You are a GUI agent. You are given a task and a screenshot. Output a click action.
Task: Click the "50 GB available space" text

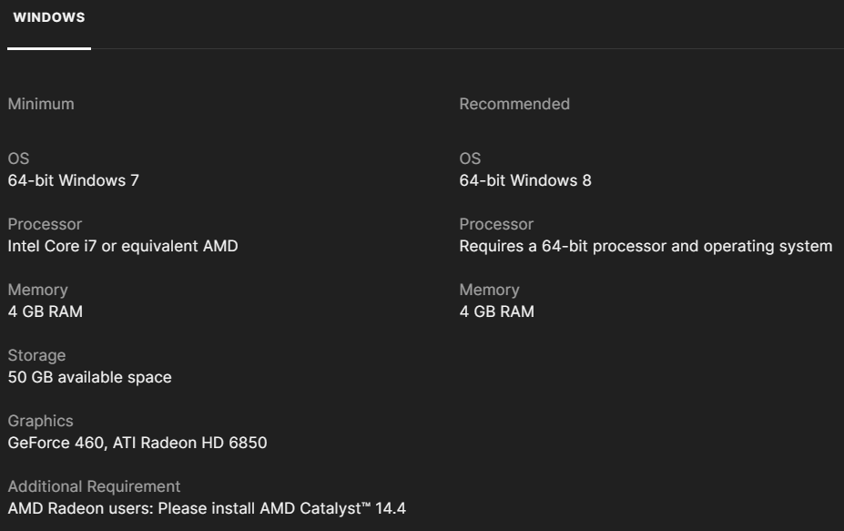coord(89,377)
